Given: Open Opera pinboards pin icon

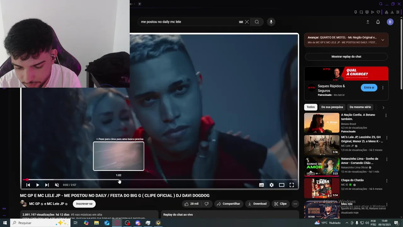Looking at the screenshot, I should [x=355, y=12].
